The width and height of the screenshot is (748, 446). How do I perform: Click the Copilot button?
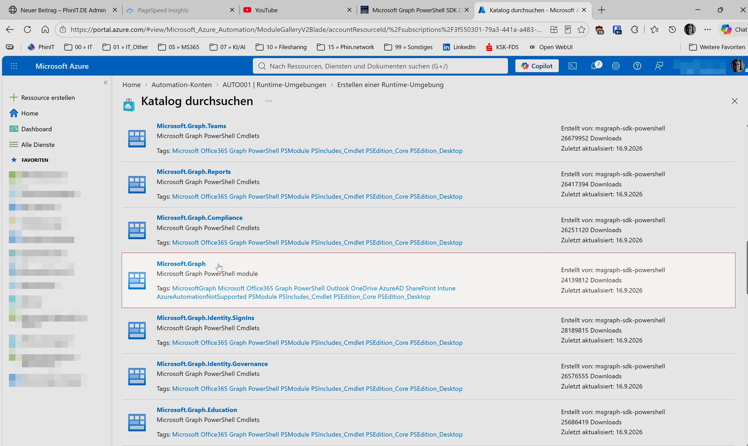coord(537,66)
